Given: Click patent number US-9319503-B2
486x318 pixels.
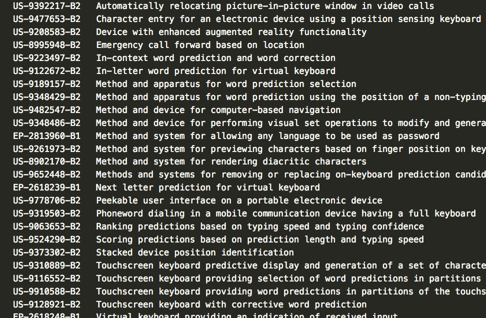Looking at the screenshot, I should pos(47,213).
